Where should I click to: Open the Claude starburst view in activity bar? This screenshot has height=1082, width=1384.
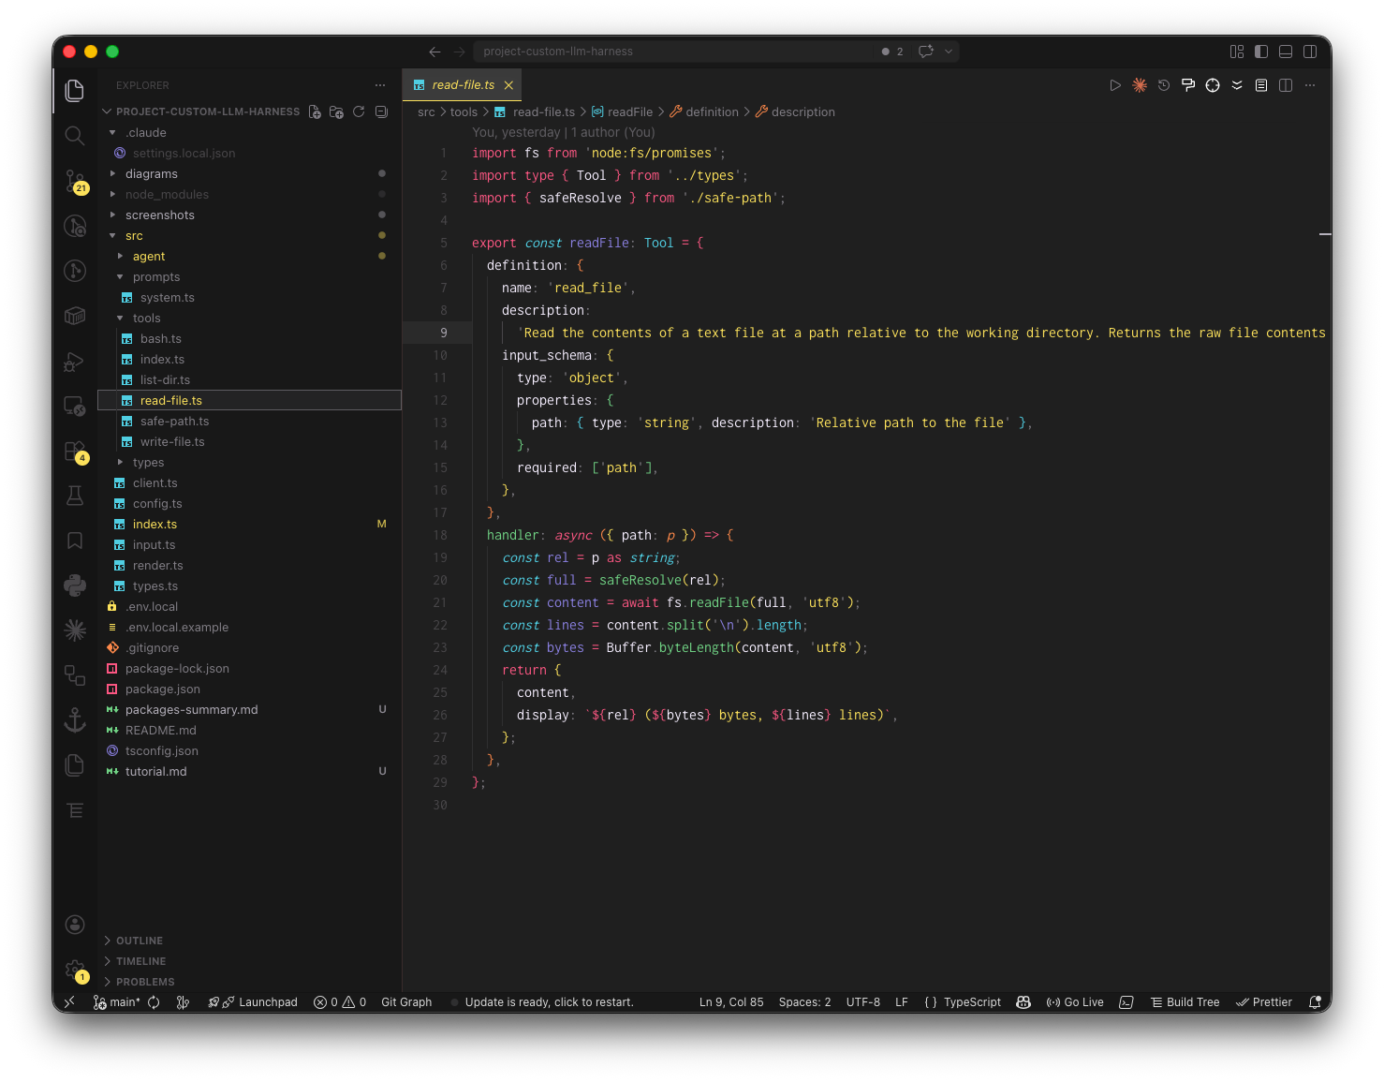[75, 630]
